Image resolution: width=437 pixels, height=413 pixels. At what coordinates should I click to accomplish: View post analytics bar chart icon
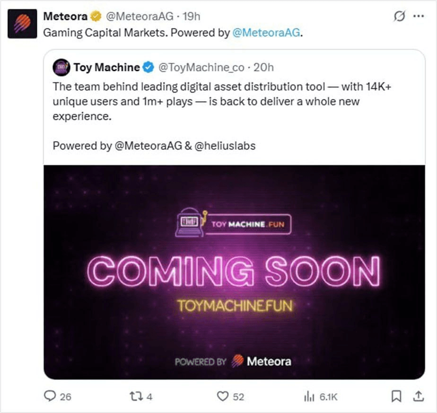pos(309,396)
